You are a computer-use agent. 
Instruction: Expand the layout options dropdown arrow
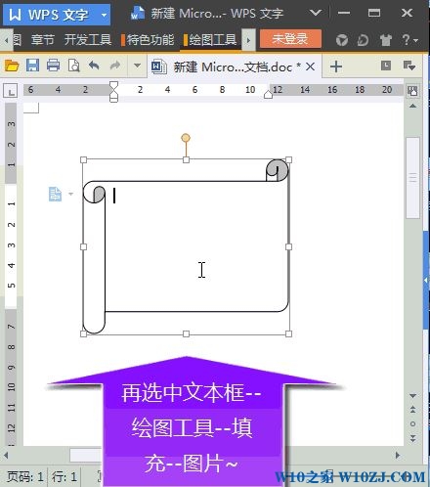(70, 194)
